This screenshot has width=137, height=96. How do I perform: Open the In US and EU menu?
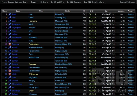58,2
